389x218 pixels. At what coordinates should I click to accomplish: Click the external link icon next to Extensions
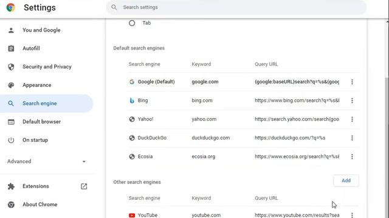[x=84, y=186]
